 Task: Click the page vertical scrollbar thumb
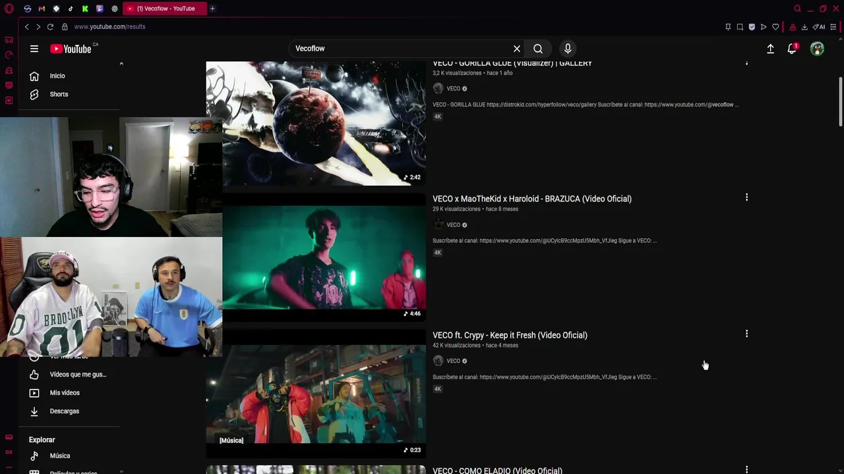840,102
